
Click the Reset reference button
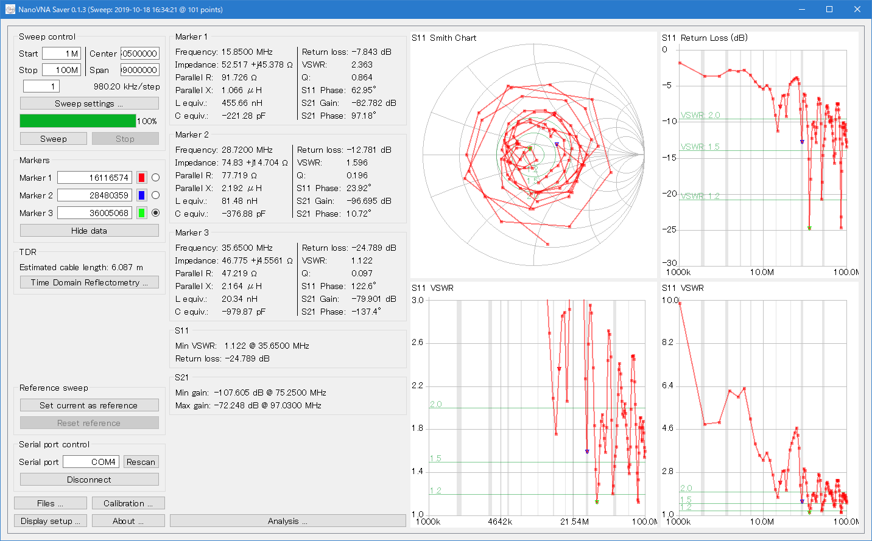click(x=90, y=423)
